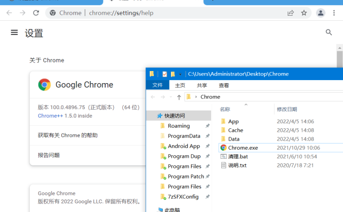
Task: Click Chrome back navigation arrow
Action: (9, 13)
